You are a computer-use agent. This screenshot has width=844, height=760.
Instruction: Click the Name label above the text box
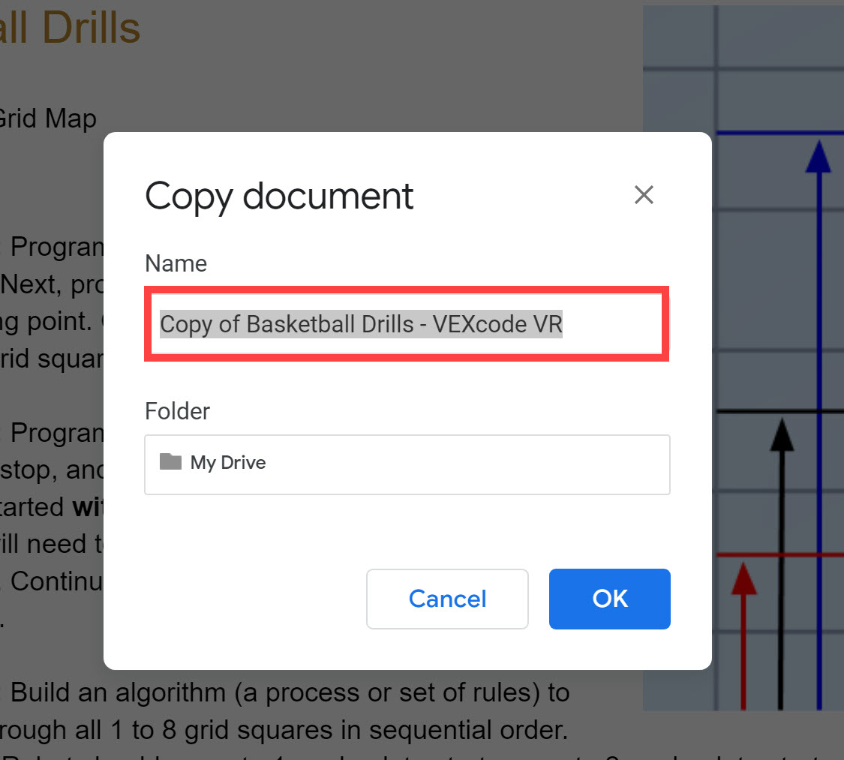(175, 263)
